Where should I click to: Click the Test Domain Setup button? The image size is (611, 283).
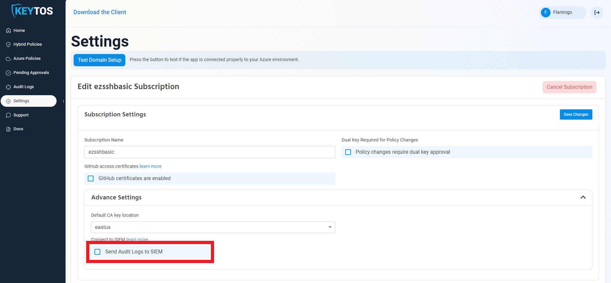point(99,60)
